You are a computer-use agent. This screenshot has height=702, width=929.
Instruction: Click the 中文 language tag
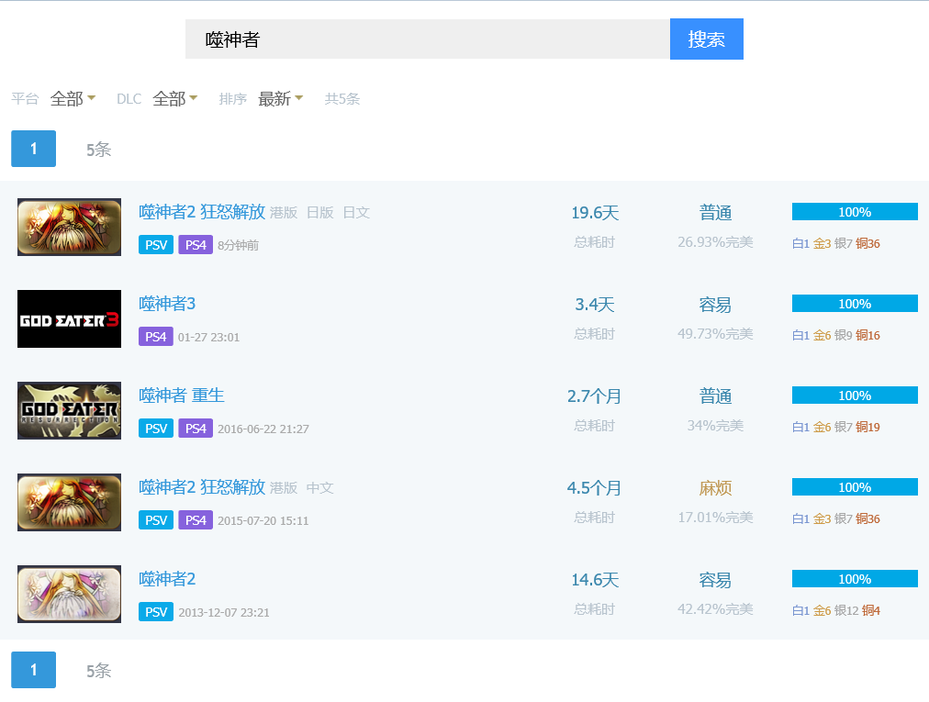coord(320,487)
